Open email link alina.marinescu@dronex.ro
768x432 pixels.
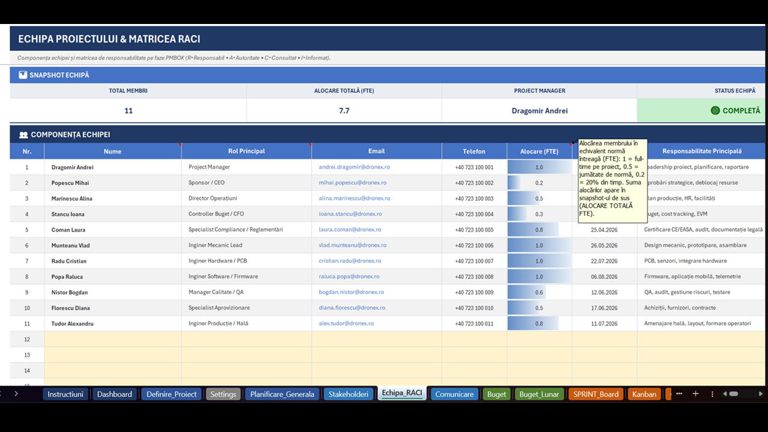[354, 198]
